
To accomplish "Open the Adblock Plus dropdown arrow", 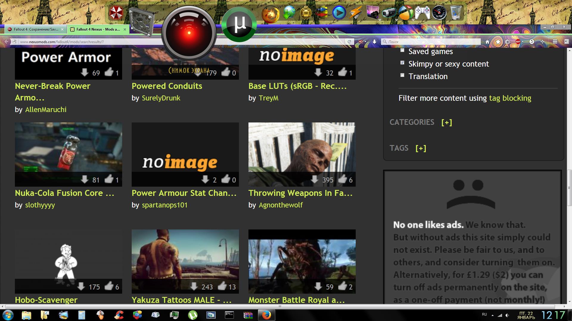I will coord(523,42).
